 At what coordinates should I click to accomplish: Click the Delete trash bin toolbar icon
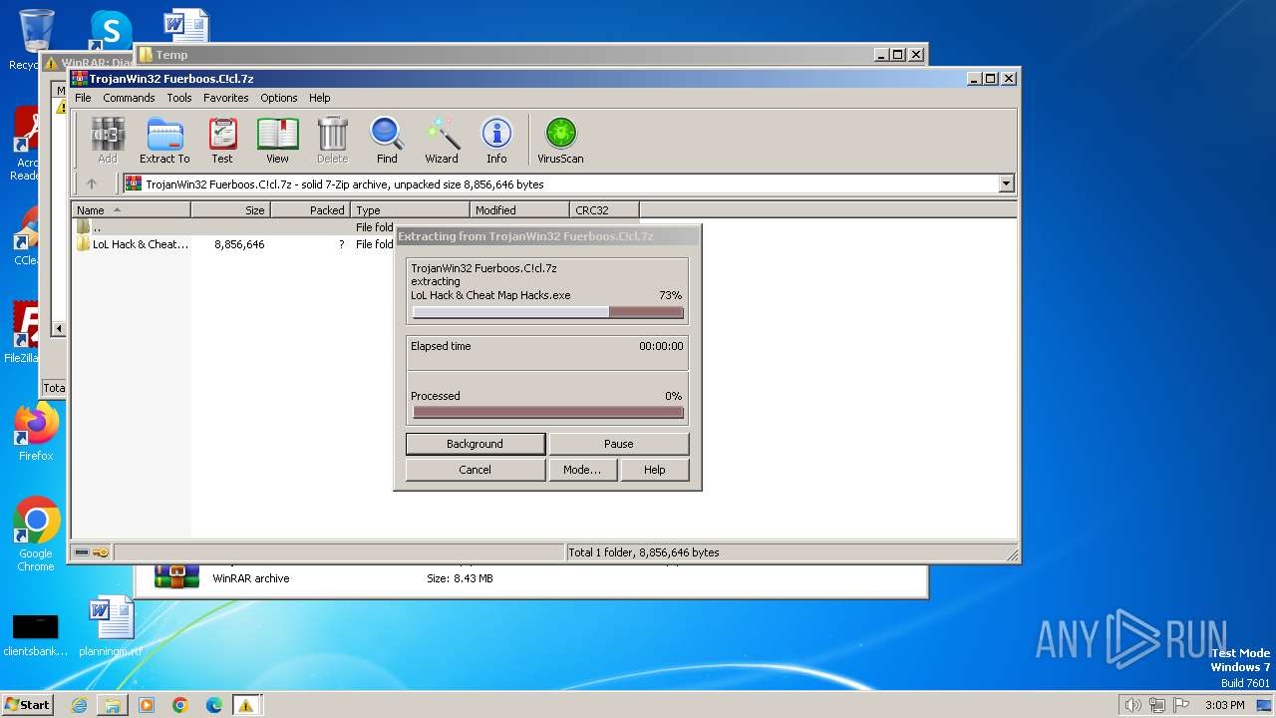pos(332,140)
